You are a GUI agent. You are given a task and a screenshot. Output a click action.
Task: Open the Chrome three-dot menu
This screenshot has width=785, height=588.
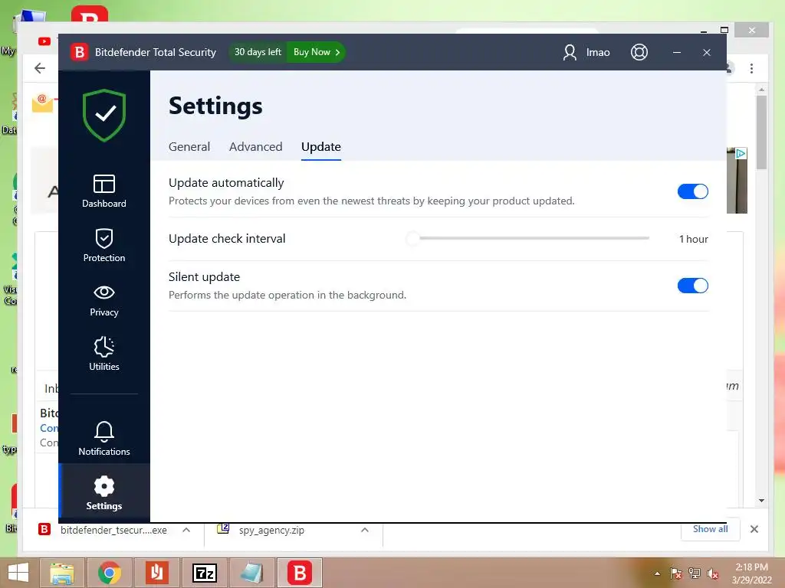751,68
